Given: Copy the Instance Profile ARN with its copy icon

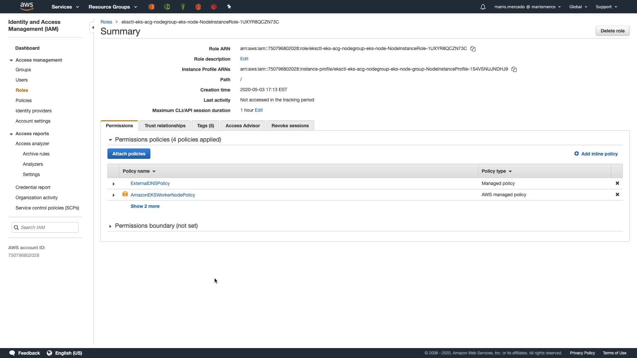Looking at the screenshot, I should point(514,69).
